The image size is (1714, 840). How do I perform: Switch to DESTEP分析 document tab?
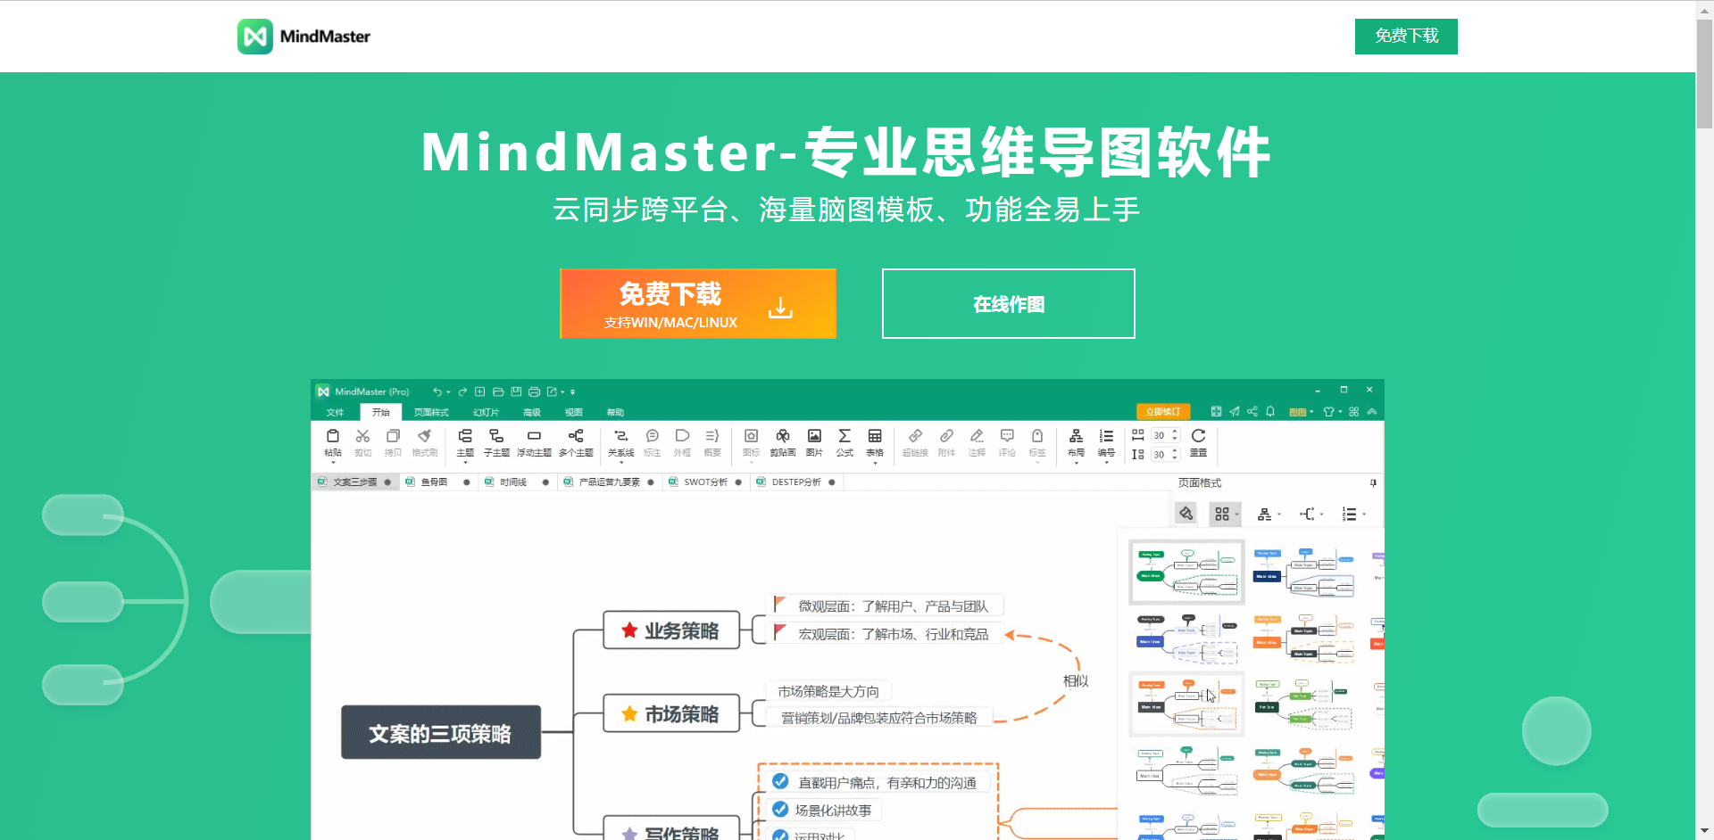[x=795, y=482]
